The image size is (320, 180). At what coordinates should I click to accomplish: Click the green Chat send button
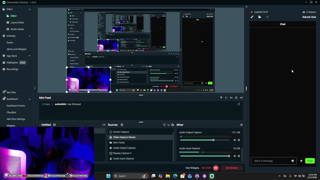[x=310, y=161]
